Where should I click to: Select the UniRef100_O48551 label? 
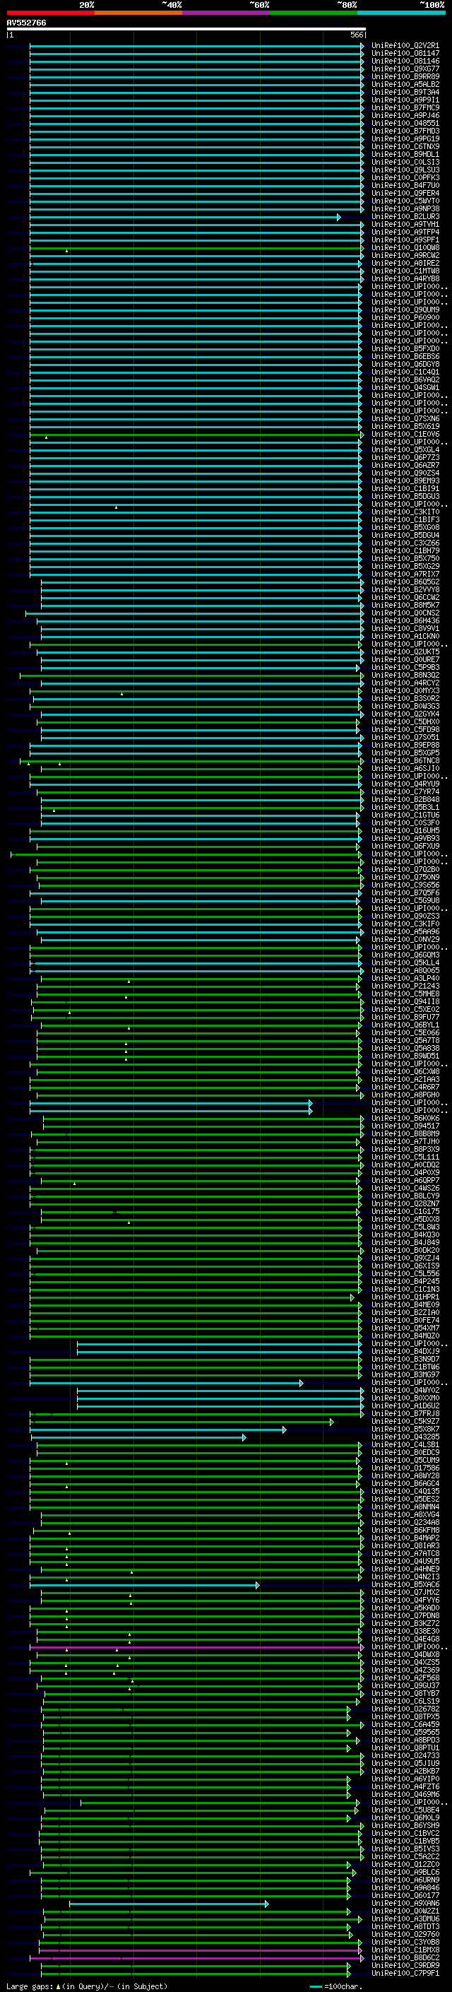click(405, 123)
